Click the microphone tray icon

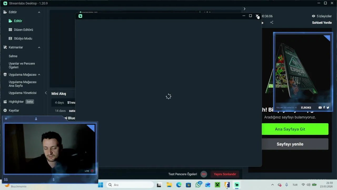tap(287, 185)
